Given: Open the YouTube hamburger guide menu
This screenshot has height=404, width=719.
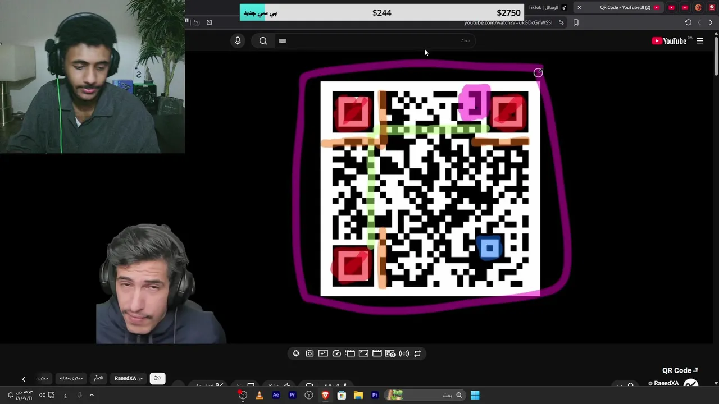Looking at the screenshot, I should pos(700,41).
